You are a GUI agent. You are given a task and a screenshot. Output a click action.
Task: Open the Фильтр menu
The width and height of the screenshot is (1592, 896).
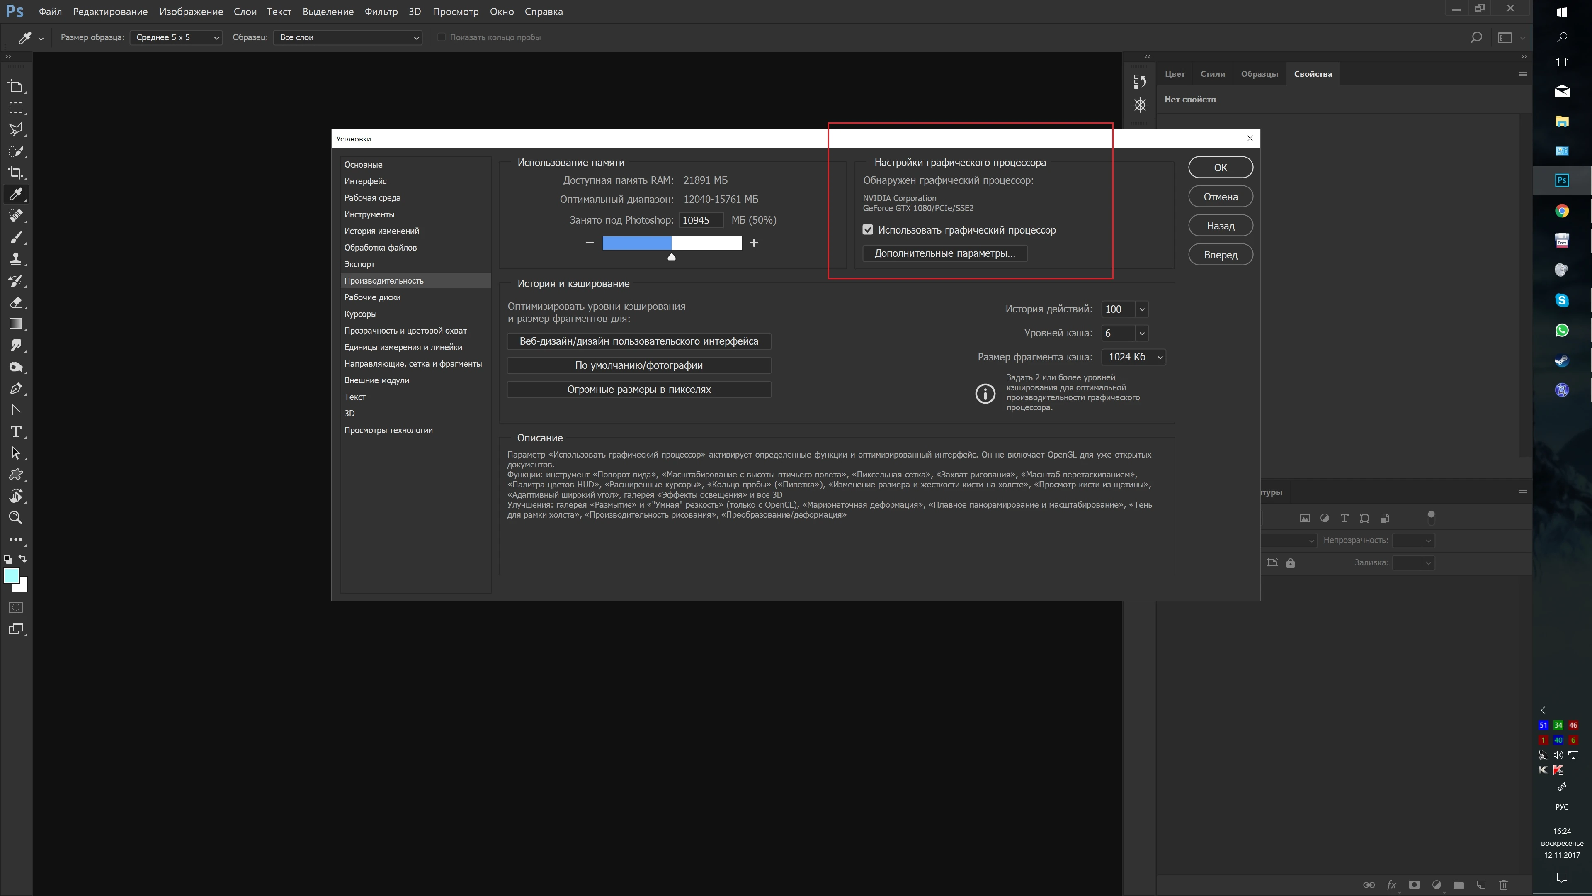[381, 12]
